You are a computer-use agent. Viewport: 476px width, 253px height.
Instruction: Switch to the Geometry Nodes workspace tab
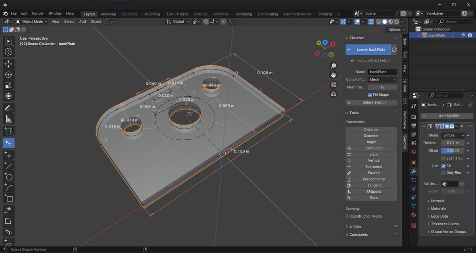tap(297, 14)
